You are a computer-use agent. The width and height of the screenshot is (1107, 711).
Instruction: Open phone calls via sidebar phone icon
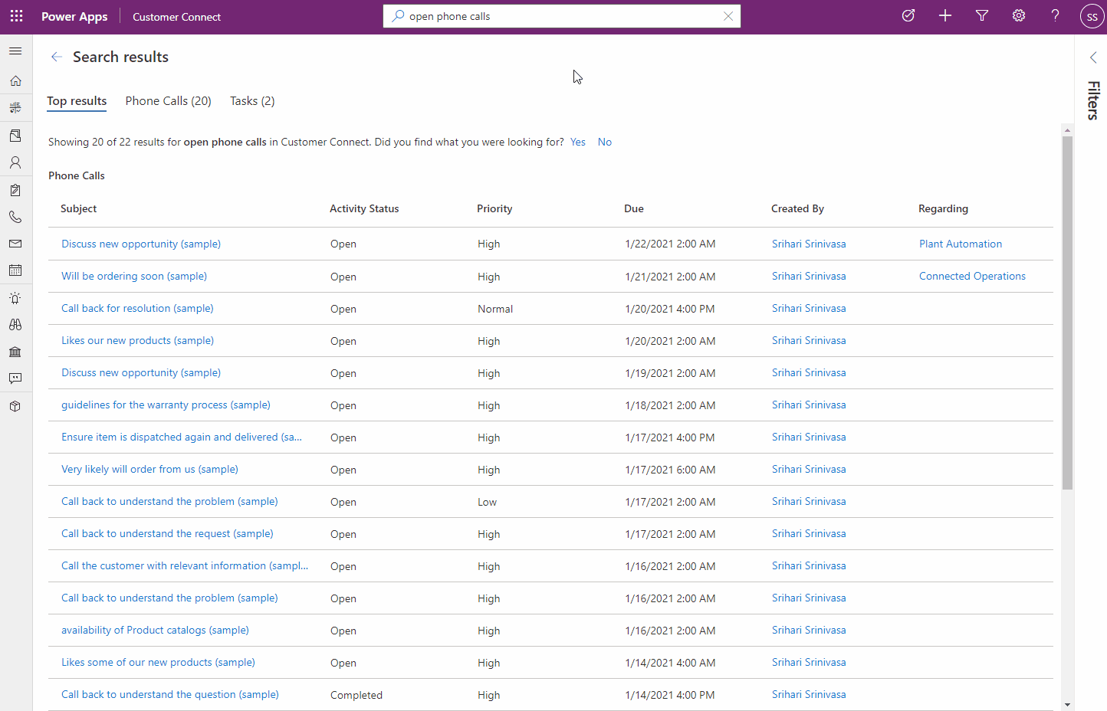[x=15, y=217]
